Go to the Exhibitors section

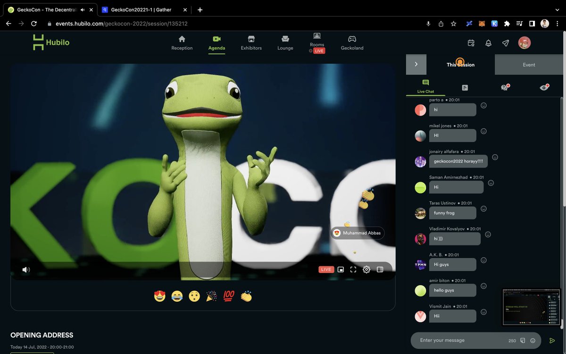tap(251, 43)
